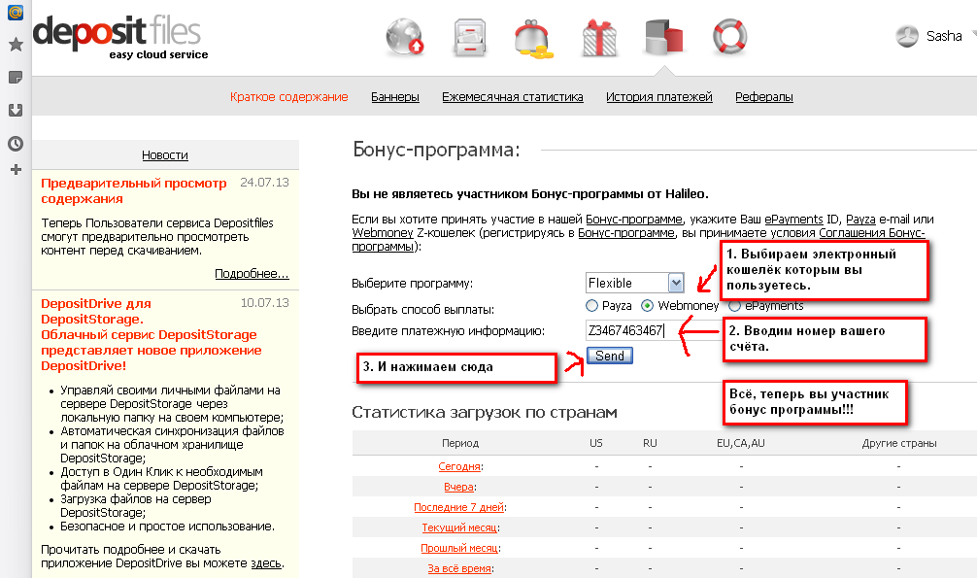Viewport: 977px width, 578px height.
Task: Open the Вчера statistics link
Action: [458, 487]
